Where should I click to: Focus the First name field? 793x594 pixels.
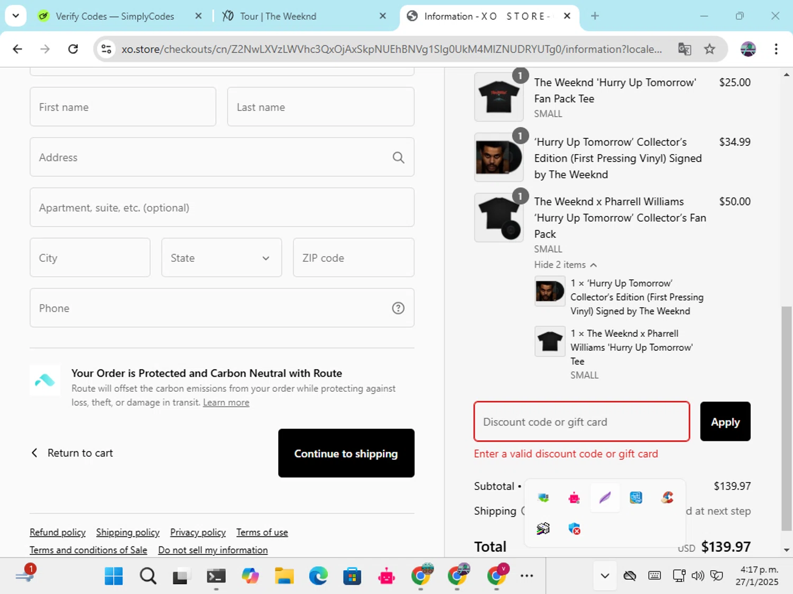coord(123,107)
